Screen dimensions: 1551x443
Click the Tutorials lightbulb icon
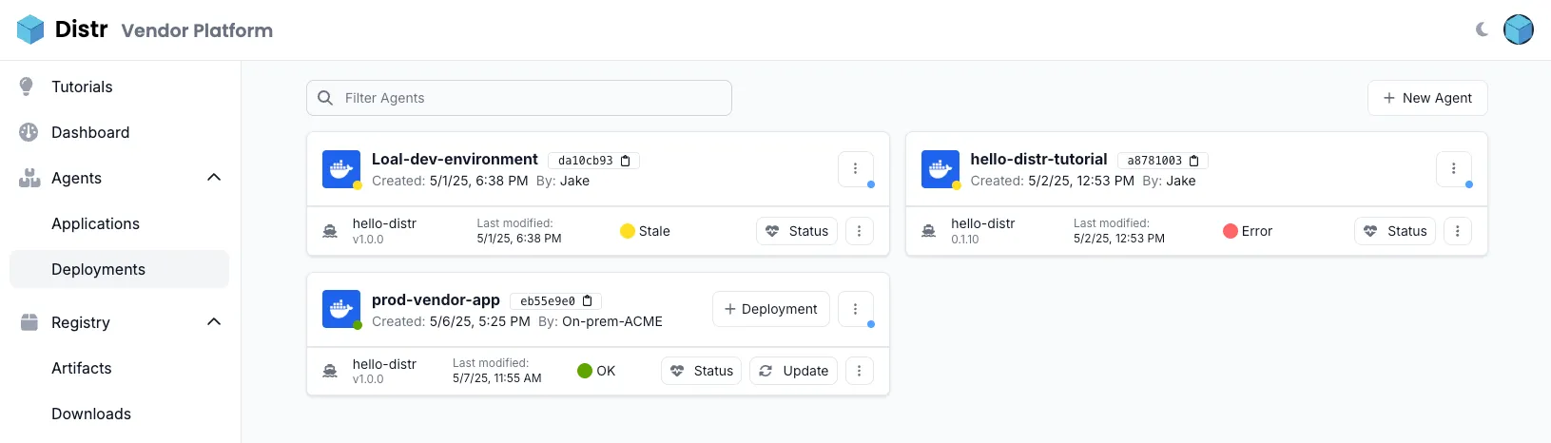pyautogui.click(x=28, y=87)
